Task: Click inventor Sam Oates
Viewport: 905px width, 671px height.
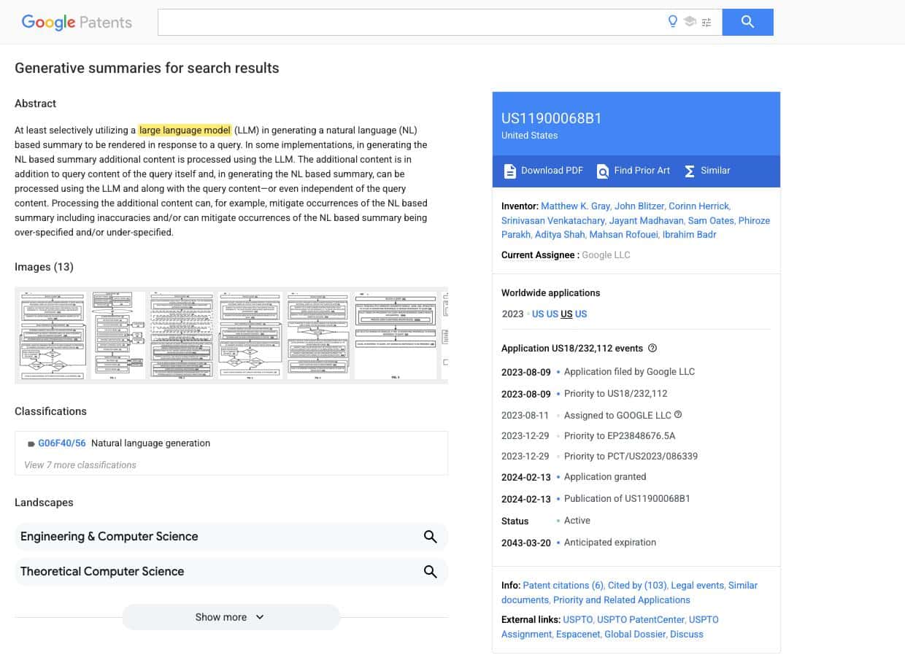Action: [710, 220]
